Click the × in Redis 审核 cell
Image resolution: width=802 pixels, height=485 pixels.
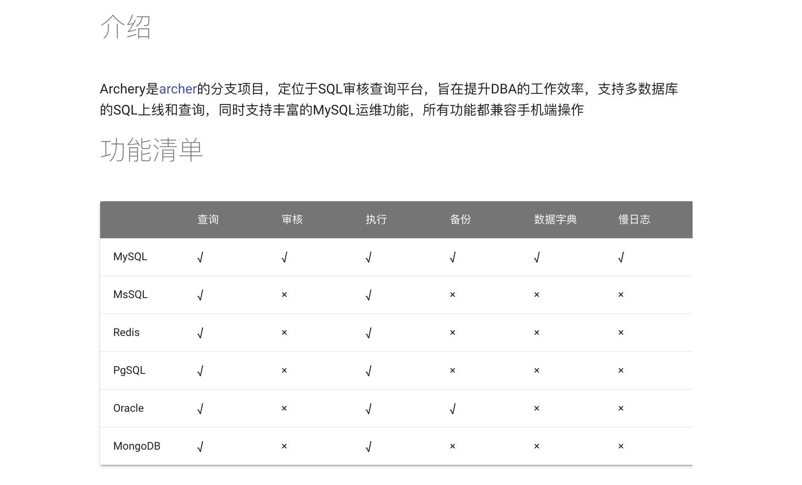pos(284,333)
